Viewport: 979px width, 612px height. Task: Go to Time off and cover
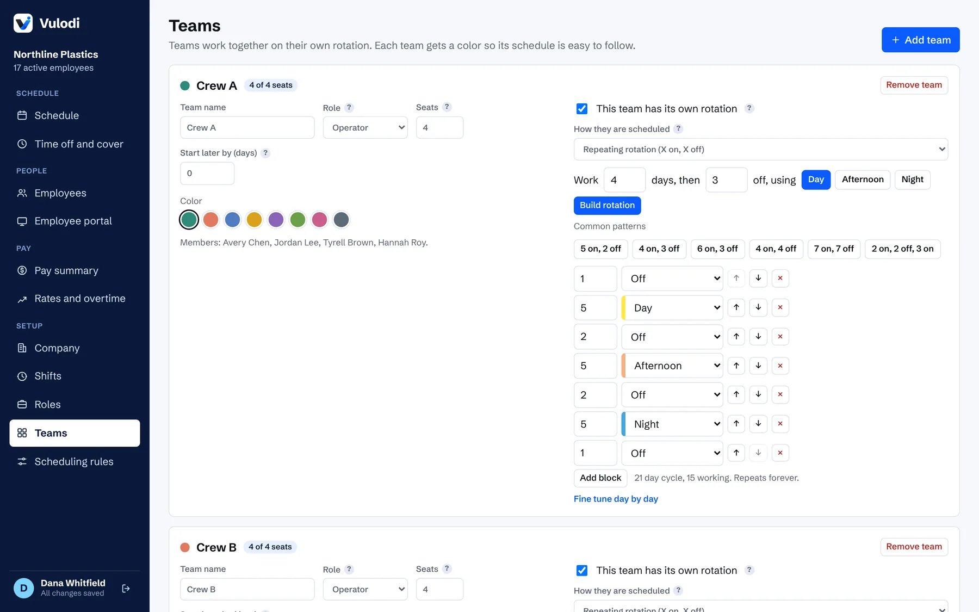[75, 144]
